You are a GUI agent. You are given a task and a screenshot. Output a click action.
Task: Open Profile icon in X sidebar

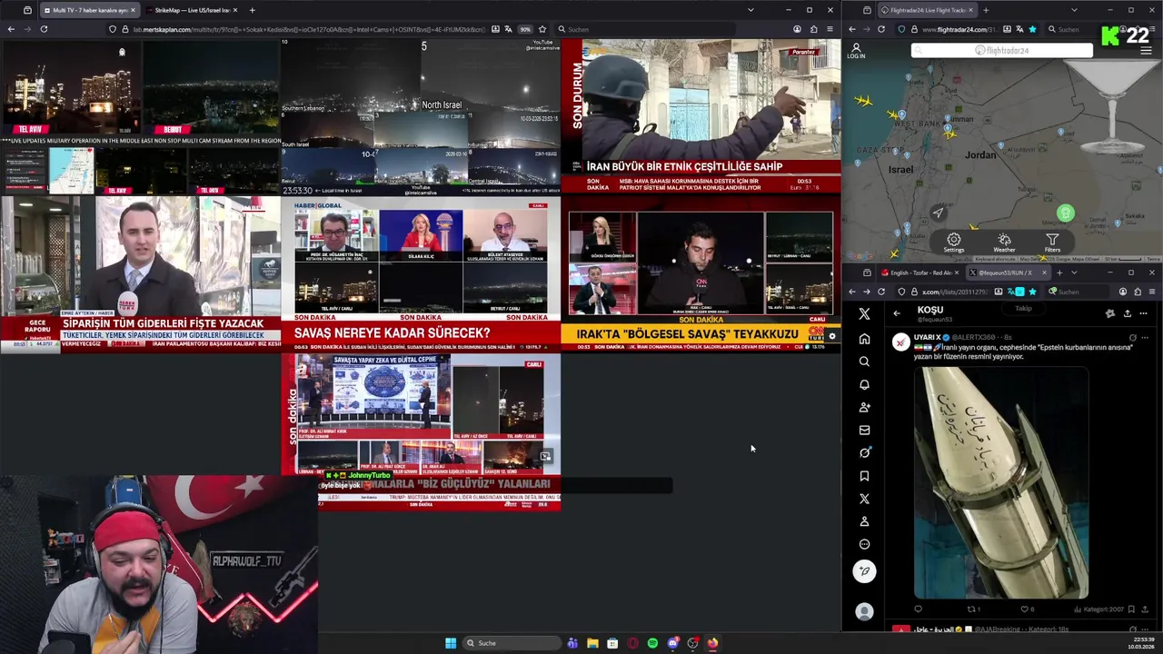pyautogui.click(x=864, y=521)
